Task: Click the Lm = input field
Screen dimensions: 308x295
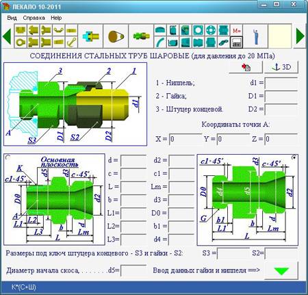Action: tap(182, 187)
